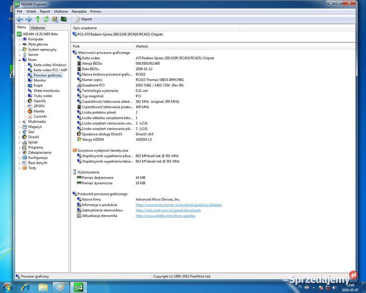The image size is (366, 293).
Task: Click the Czcionki tree icon
Action: tap(30, 116)
